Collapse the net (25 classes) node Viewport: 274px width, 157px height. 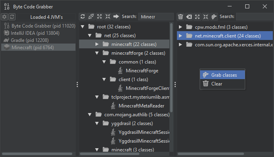tap(90, 36)
